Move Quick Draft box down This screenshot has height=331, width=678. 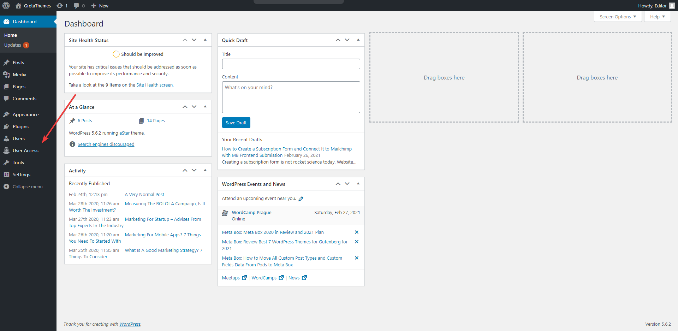[x=347, y=40]
